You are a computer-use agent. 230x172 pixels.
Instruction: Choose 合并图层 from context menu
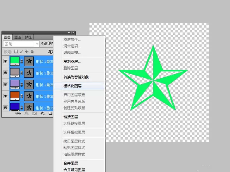point(79,163)
